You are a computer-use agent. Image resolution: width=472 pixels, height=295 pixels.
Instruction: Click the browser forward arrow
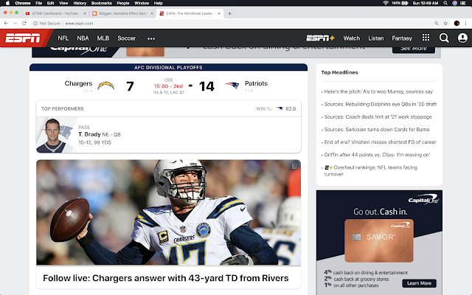coord(15,23)
